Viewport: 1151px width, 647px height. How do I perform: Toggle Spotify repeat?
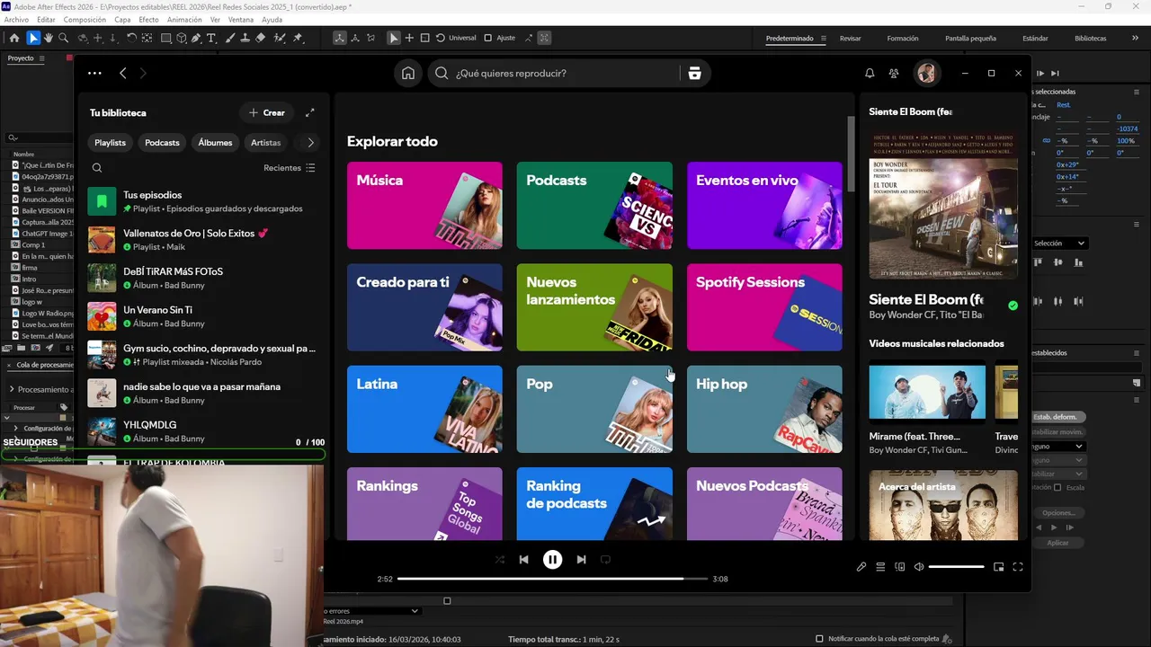click(x=605, y=560)
